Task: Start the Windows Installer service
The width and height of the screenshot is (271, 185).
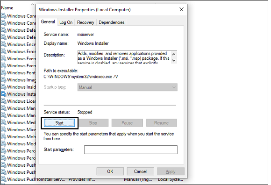Action: pyautogui.click(x=59, y=123)
